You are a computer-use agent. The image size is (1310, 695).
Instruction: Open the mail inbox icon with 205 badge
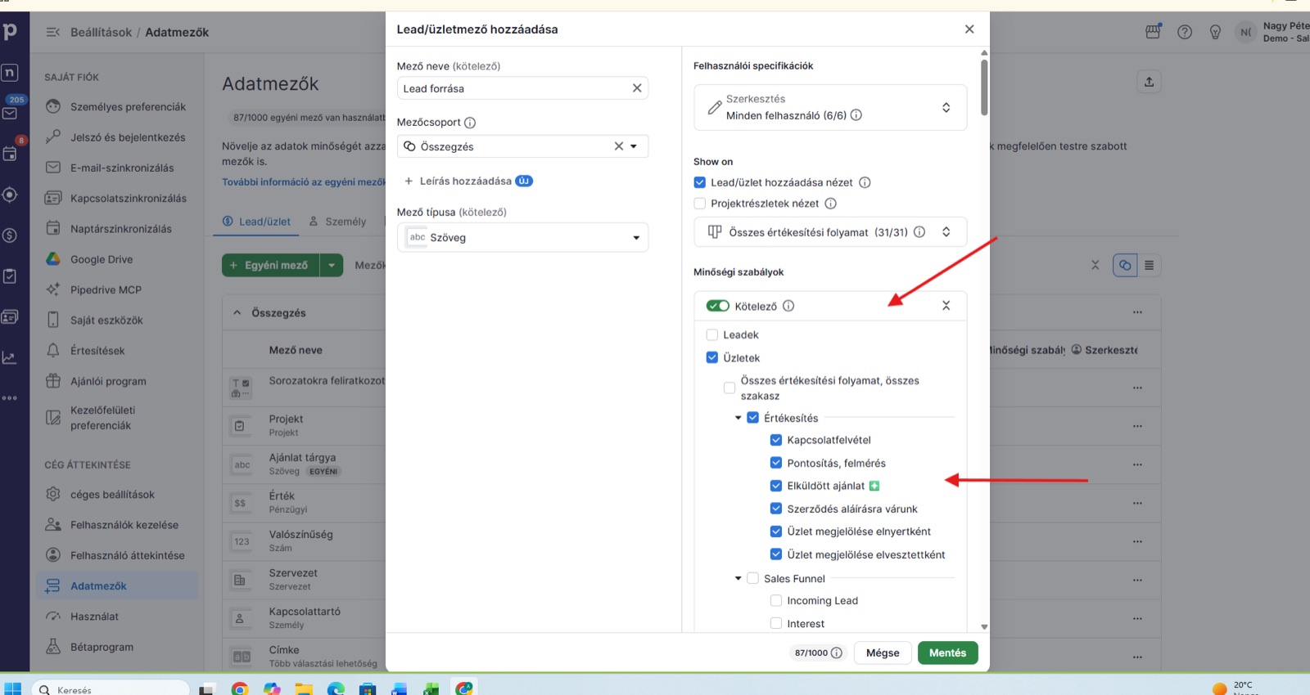[10, 113]
